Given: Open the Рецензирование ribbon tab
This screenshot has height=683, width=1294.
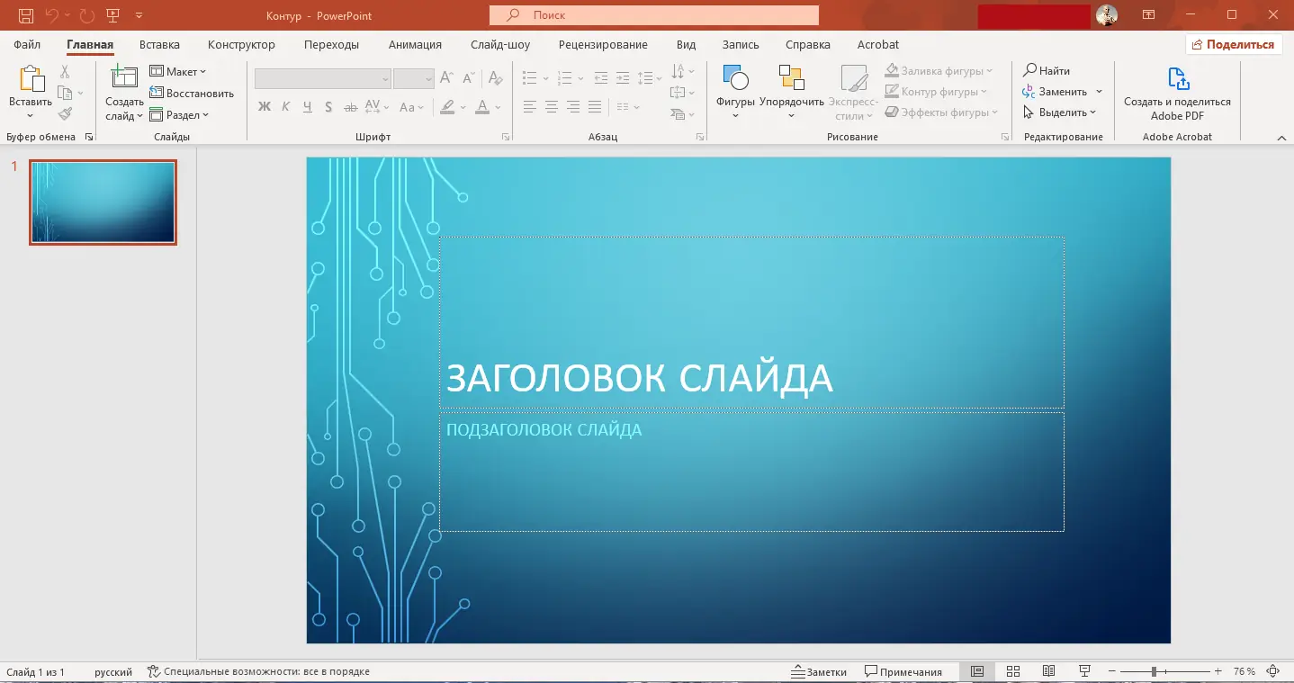Looking at the screenshot, I should point(603,44).
